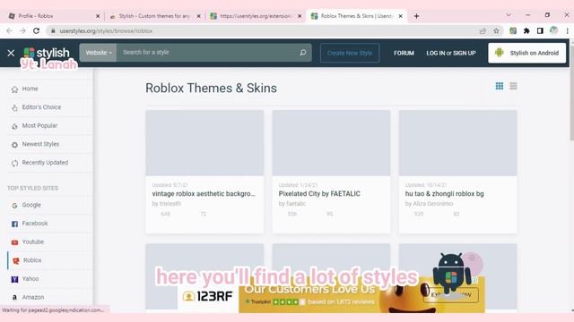Click the Youtube icon in sidebar
The height and width of the screenshot is (322, 574).
(14, 242)
